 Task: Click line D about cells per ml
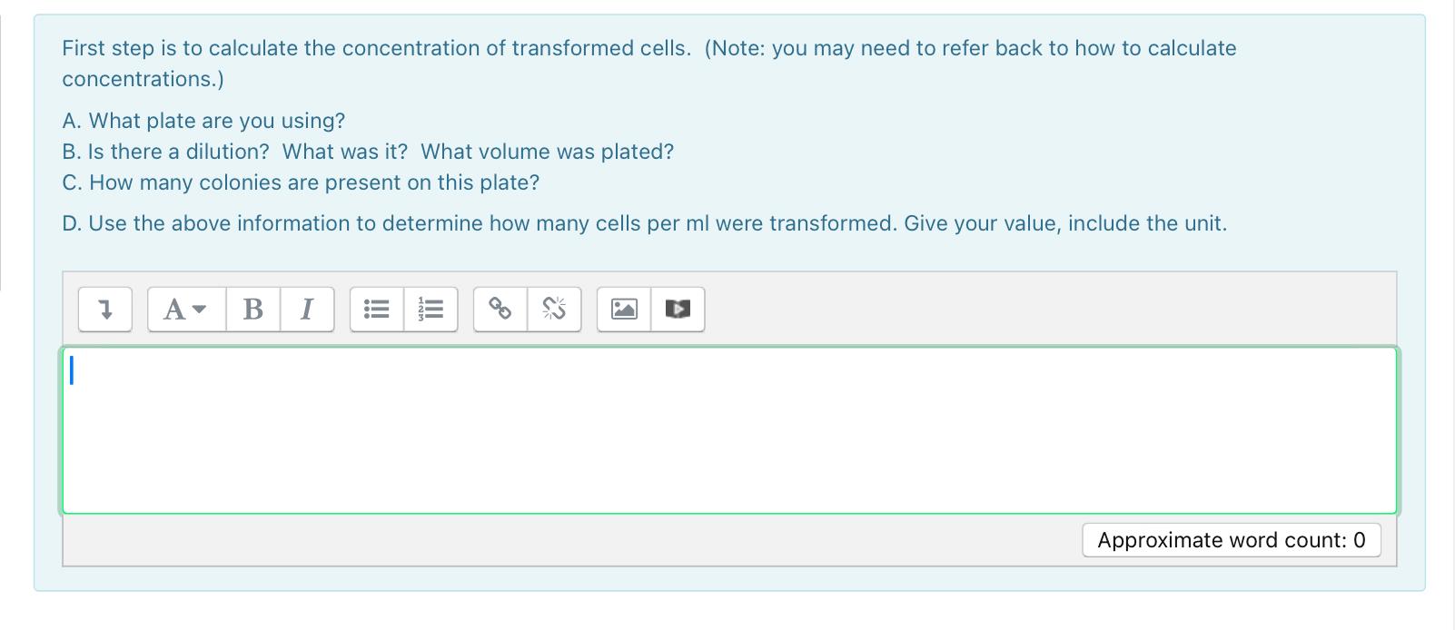(643, 223)
